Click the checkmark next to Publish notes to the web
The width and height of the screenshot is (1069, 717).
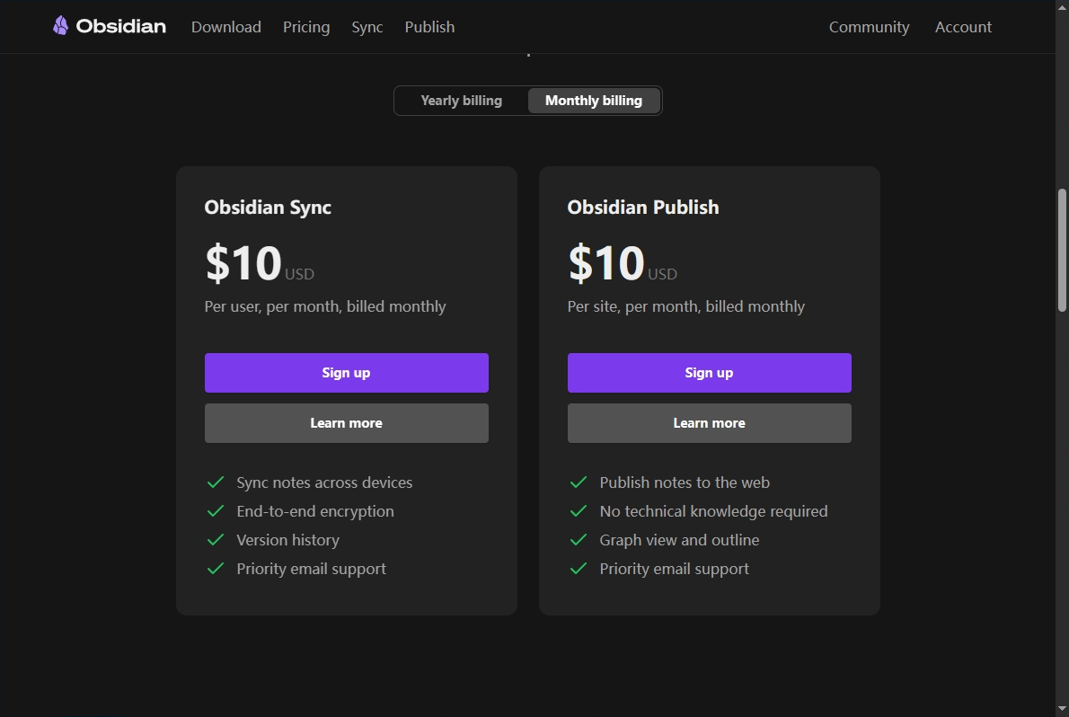point(579,482)
